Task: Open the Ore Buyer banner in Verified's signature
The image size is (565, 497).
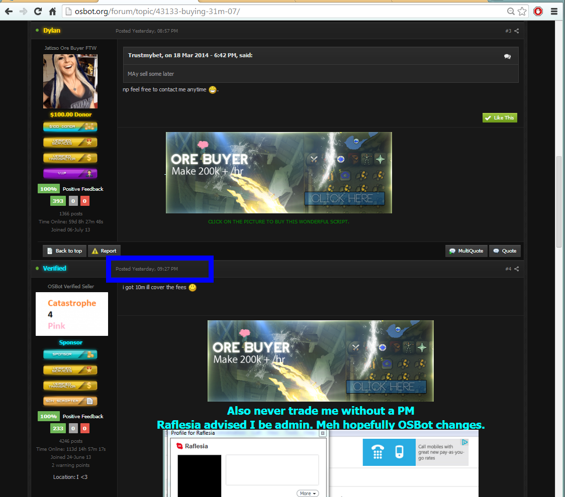Action: (320, 361)
